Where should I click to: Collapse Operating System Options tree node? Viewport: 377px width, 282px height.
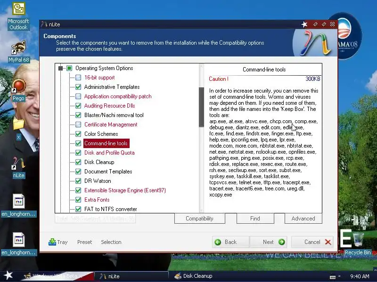click(61, 68)
